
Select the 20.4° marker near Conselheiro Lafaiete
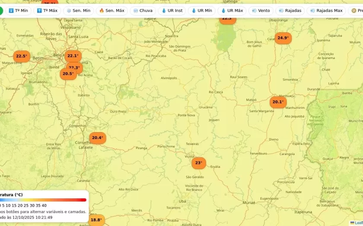click(97, 138)
